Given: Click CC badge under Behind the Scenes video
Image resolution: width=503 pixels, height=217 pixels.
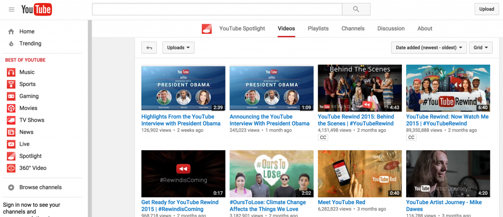Looking at the screenshot, I should coord(323,137).
